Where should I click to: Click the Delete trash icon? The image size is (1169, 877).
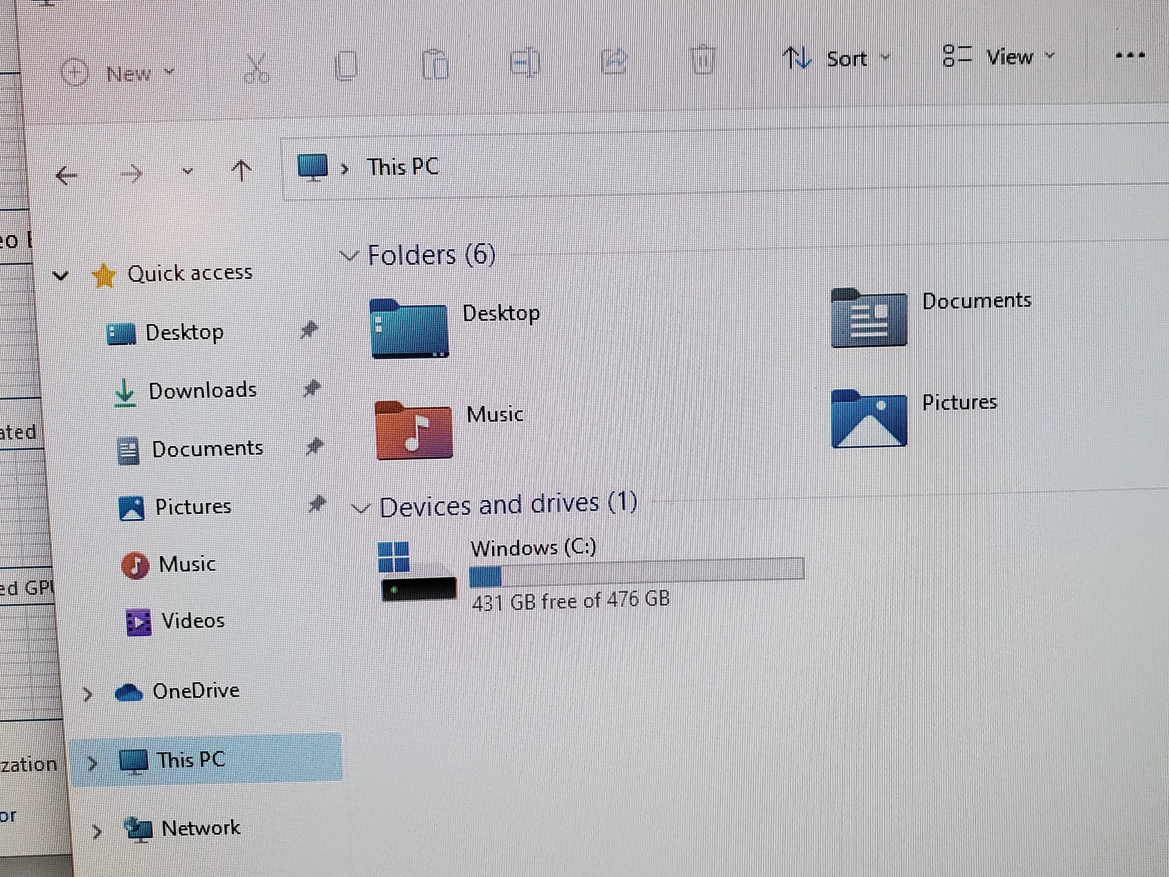[703, 59]
